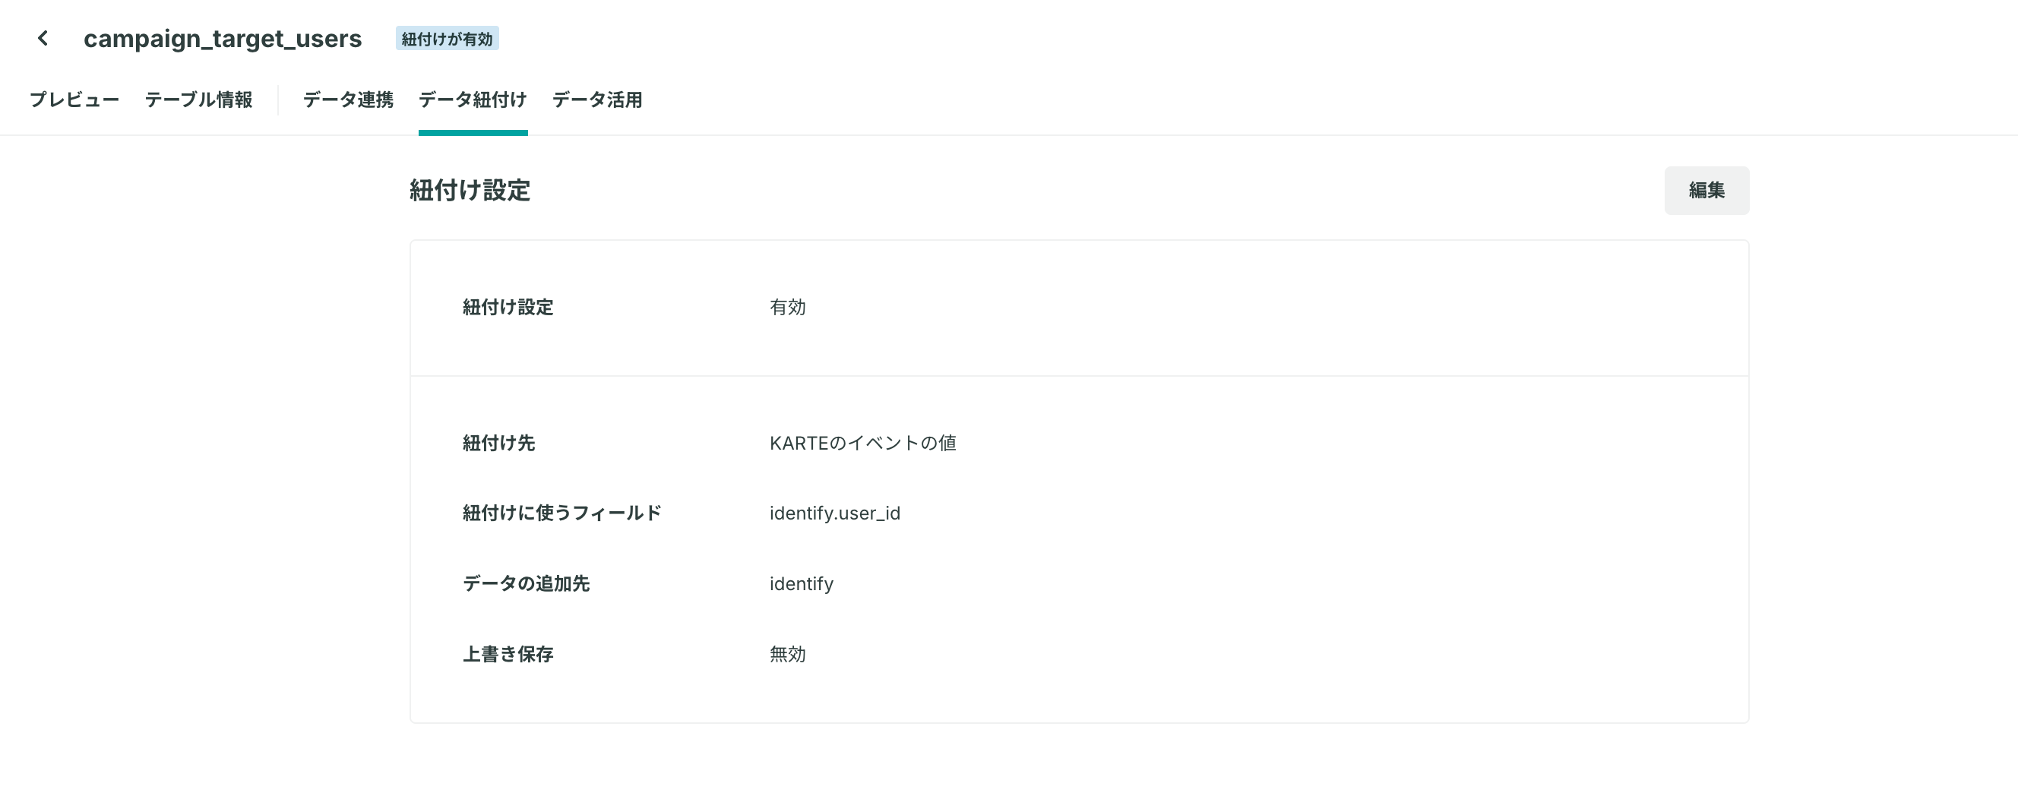This screenshot has height=796, width=2018.
Task: Click the 紐付け設定 section heading
Action: 470,191
